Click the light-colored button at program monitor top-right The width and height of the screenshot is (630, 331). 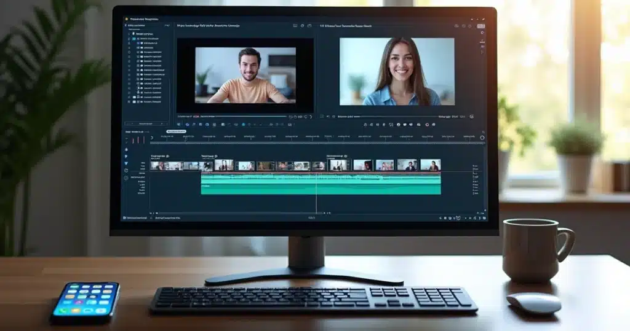coord(480,26)
